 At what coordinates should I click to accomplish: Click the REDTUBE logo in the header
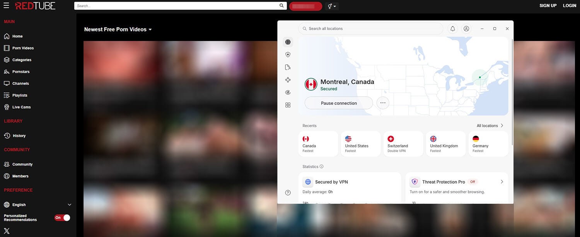pos(35,6)
